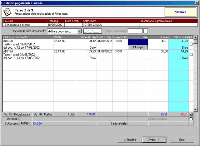Image resolution: width=200 pixels, height=146 pixels.
Task: Go to next step with Avanti
Action: pos(154,140)
